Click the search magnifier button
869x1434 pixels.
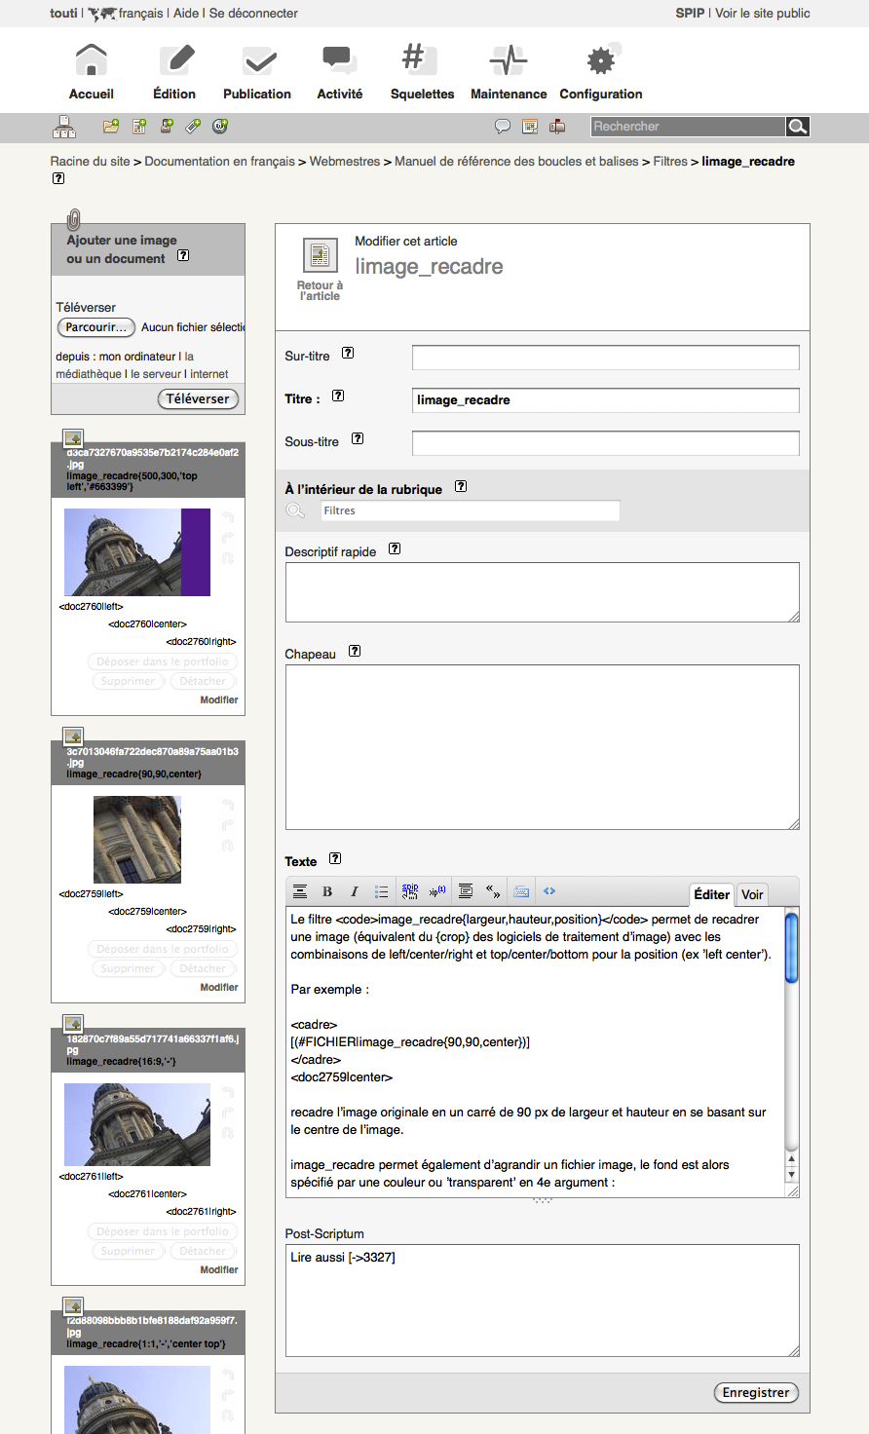click(797, 127)
